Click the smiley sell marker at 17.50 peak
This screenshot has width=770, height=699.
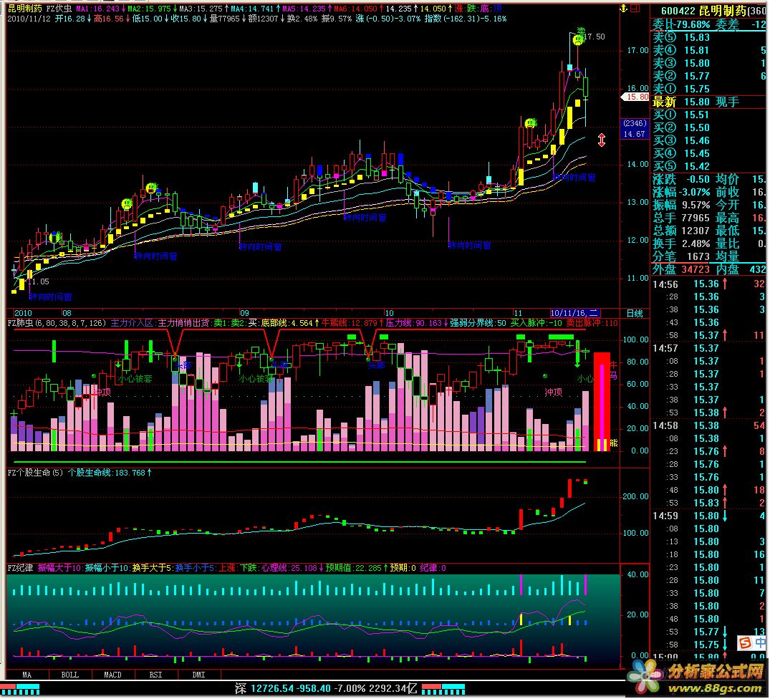[579, 39]
